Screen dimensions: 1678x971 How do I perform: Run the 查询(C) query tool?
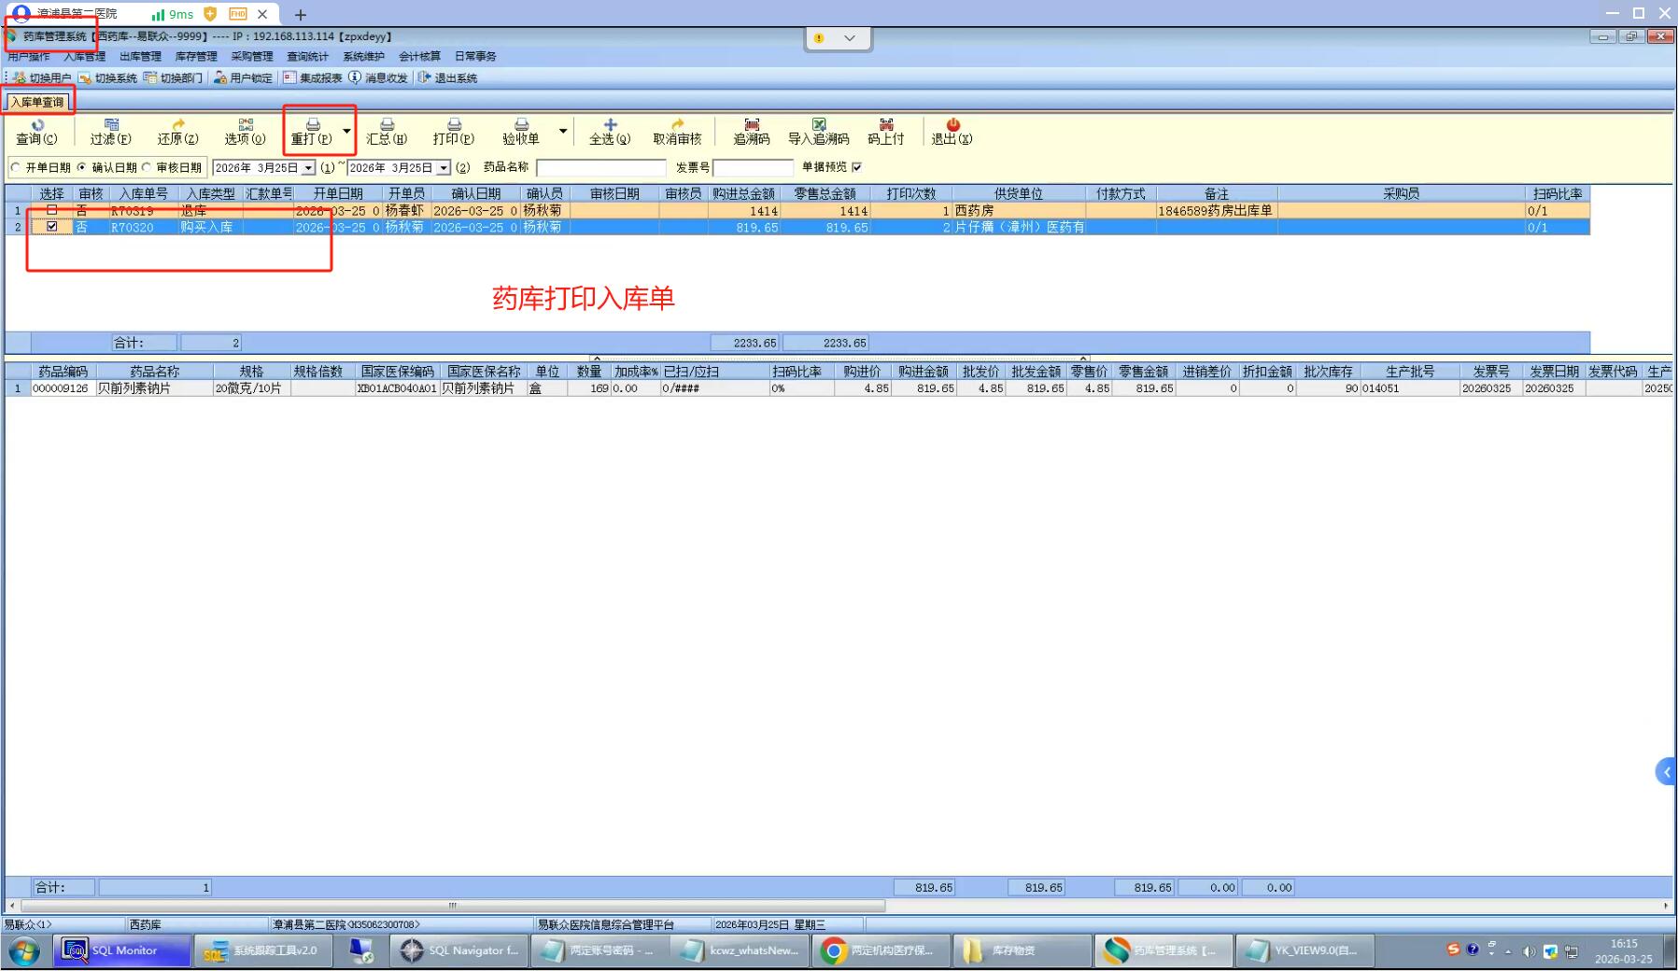pos(36,132)
